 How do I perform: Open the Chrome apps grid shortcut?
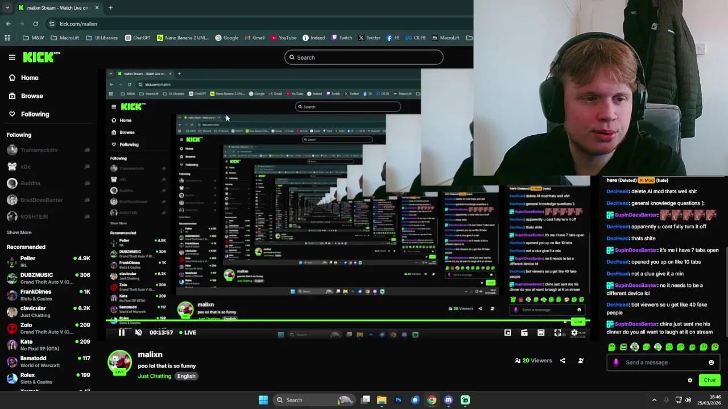click(x=7, y=38)
